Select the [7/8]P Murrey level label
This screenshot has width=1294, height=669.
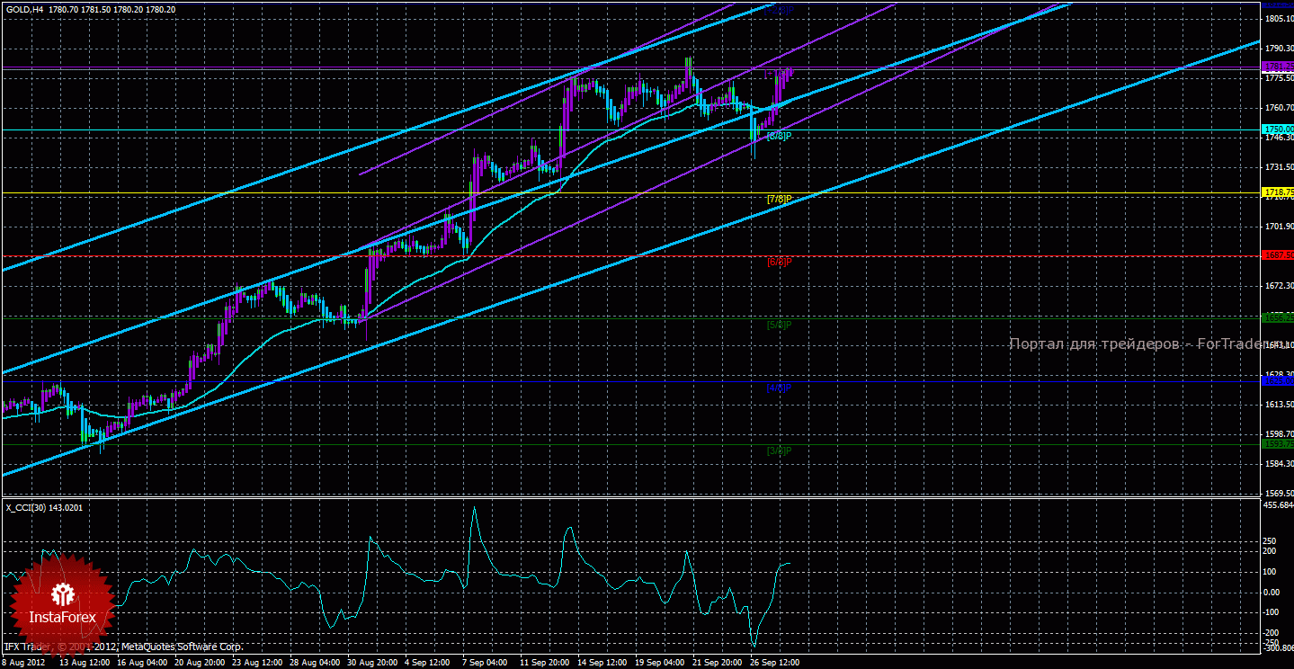779,199
